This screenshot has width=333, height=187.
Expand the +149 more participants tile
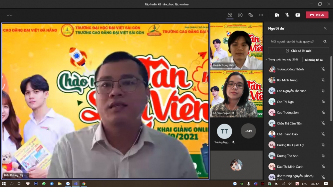coord(248,131)
